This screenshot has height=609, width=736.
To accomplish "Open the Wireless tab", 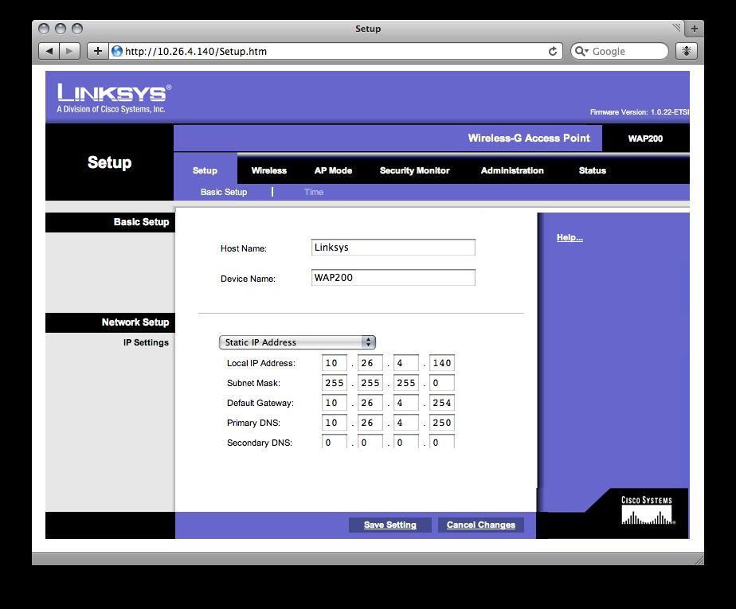I will [x=269, y=170].
